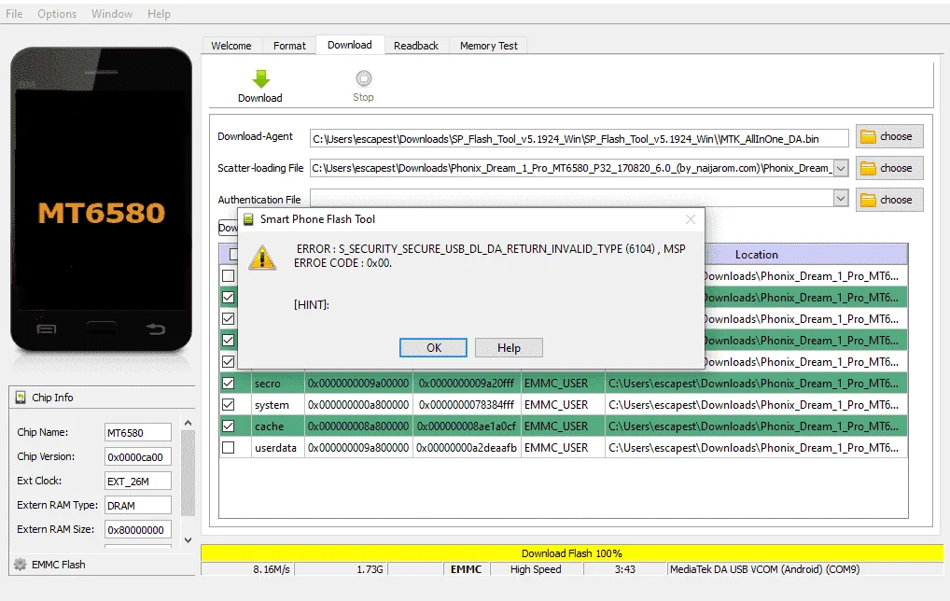This screenshot has height=601, width=950.
Task: Toggle the select-all header checkbox
Action: coord(233,255)
